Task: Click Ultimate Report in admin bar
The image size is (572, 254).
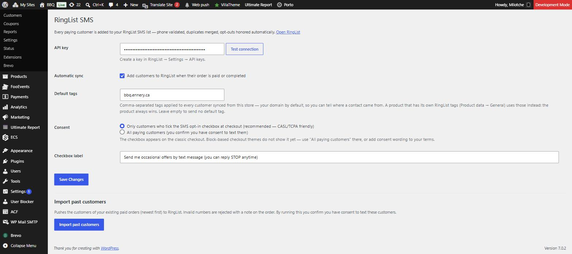Action: (258, 5)
